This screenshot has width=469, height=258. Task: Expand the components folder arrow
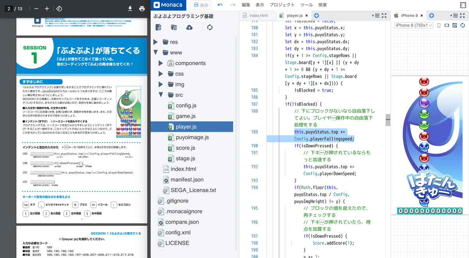tap(161, 63)
